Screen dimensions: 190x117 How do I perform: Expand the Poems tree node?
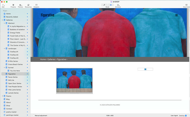coord(2,96)
